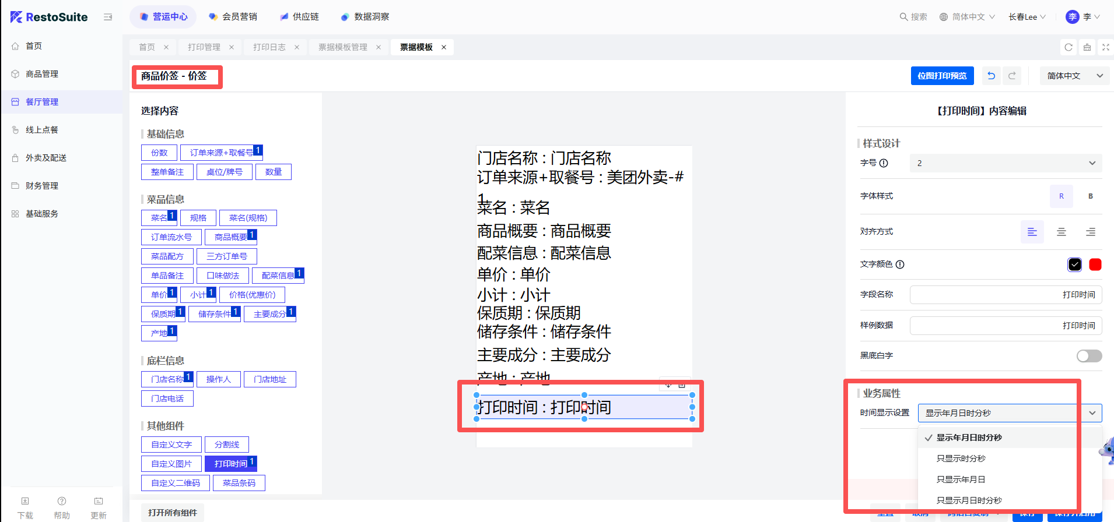
Task: Click the search icon in header
Action: [x=903, y=17]
